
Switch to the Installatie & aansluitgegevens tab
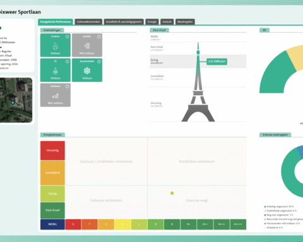124,22
